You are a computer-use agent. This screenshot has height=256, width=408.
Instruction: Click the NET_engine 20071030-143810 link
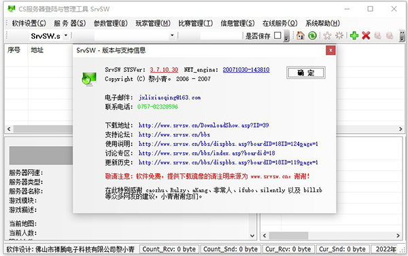point(246,70)
